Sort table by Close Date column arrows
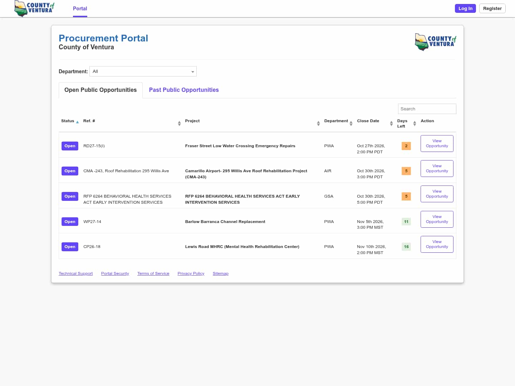The width and height of the screenshot is (515, 386). pyautogui.click(x=391, y=123)
